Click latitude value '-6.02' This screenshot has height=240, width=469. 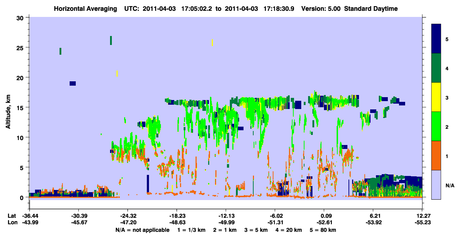click(275, 216)
